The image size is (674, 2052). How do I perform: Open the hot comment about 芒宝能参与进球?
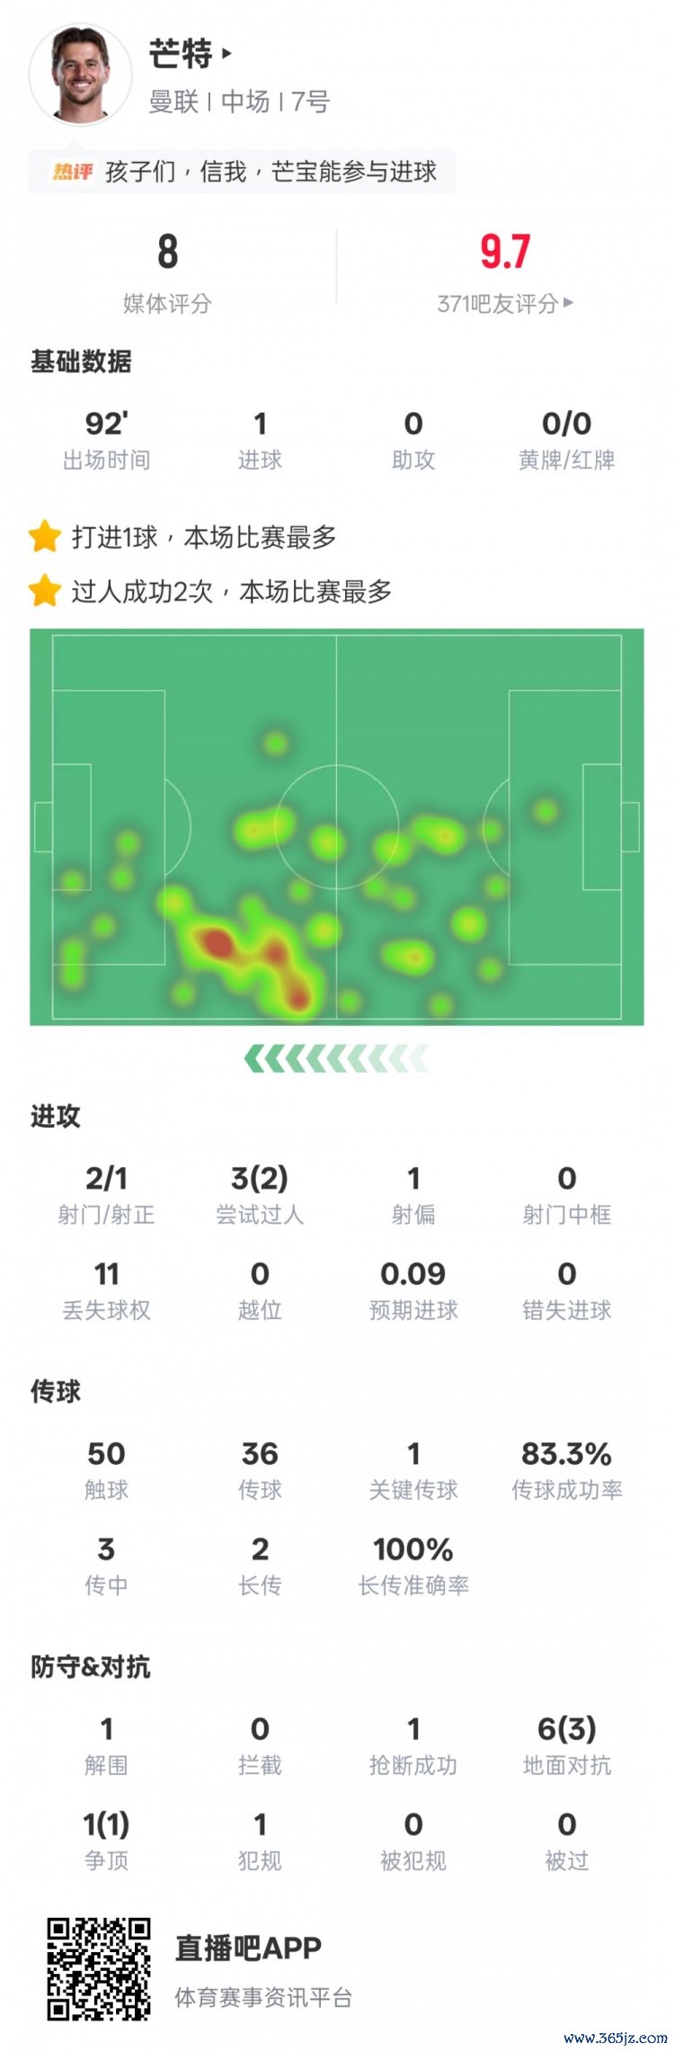click(x=270, y=172)
